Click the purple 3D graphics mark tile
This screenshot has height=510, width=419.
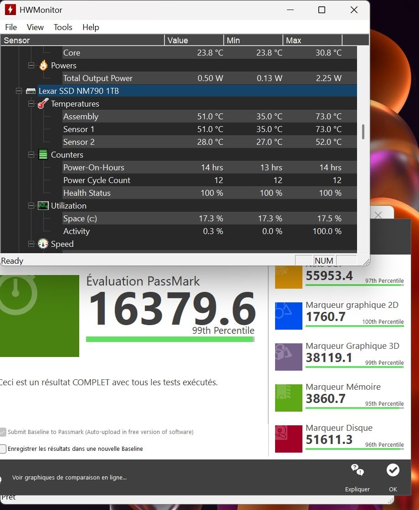pyautogui.click(x=289, y=357)
